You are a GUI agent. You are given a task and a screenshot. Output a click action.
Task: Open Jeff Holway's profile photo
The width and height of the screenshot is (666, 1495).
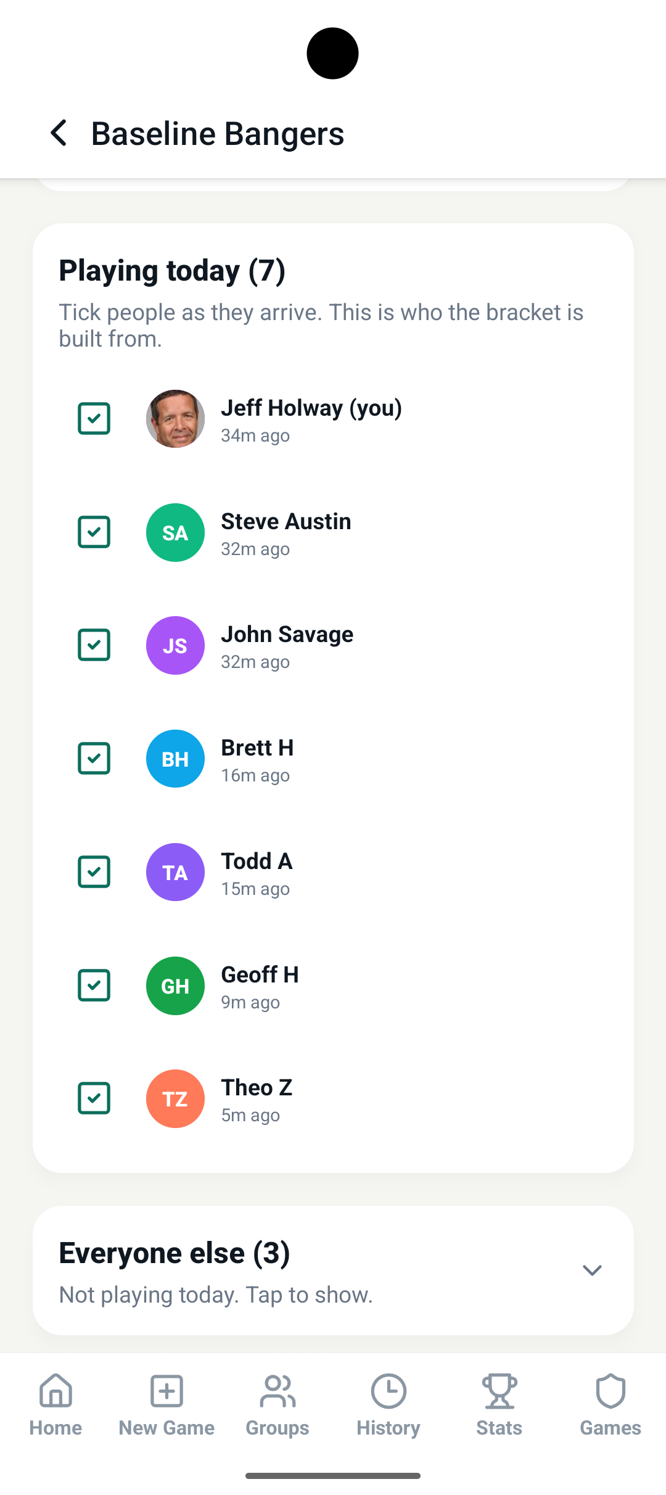click(x=175, y=419)
